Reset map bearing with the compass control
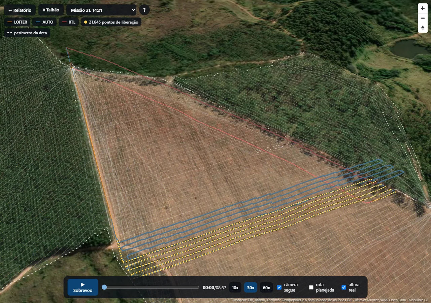Image resolution: width=431 pixels, height=303 pixels. [x=423, y=28]
